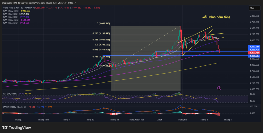Viewport: 263px width, 133px height.
Task: Select the SMA (50, close) indicator legend
Action: tap(11, 17)
